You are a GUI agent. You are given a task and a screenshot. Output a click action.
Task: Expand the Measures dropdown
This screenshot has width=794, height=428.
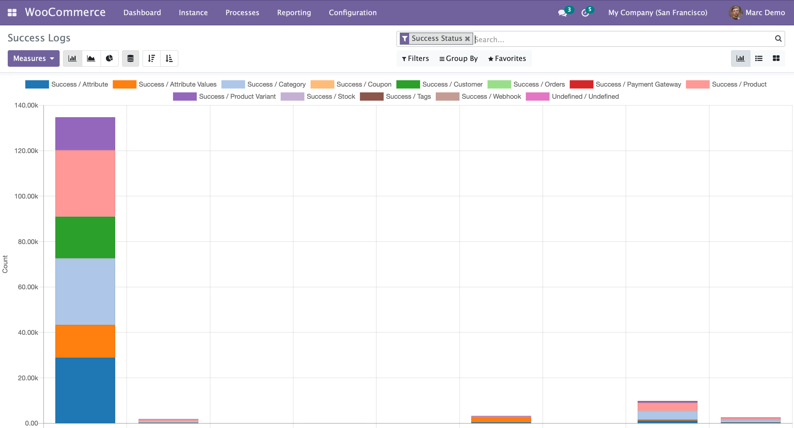[34, 58]
